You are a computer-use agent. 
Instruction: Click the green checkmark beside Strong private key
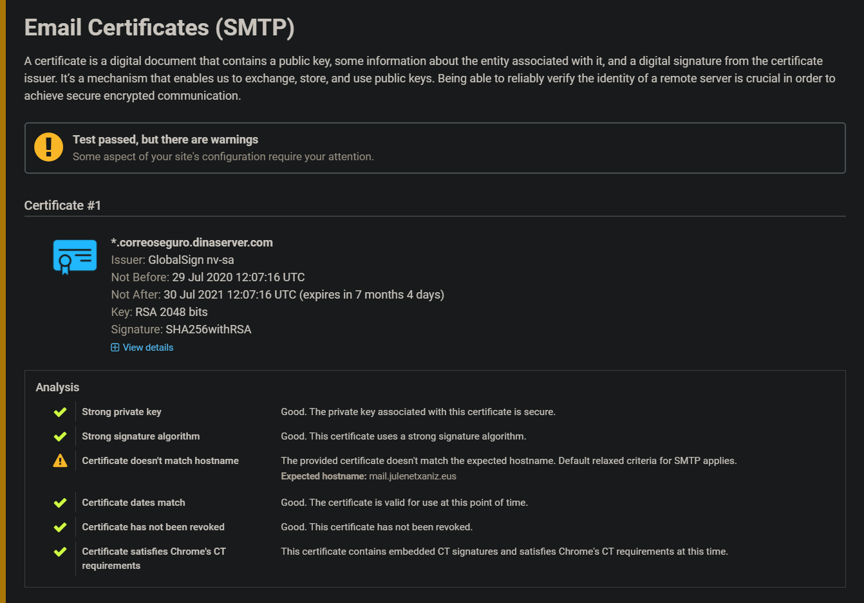point(60,412)
